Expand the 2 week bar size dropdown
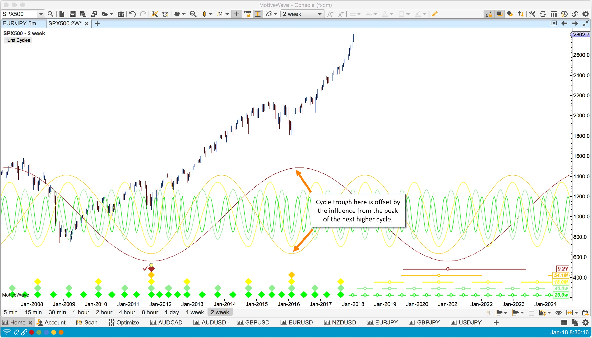592x338 pixels. pos(320,14)
